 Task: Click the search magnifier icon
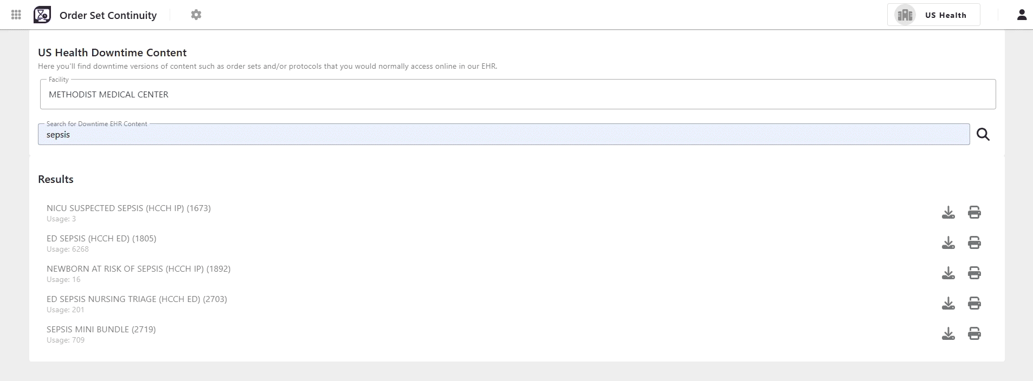[983, 135]
